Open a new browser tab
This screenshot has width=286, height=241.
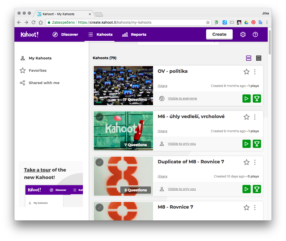tap(99, 14)
